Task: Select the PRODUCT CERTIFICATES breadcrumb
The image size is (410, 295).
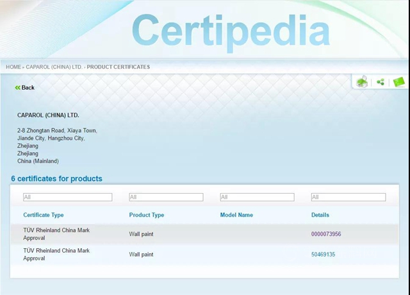Action: pyautogui.click(x=119, y=67)
